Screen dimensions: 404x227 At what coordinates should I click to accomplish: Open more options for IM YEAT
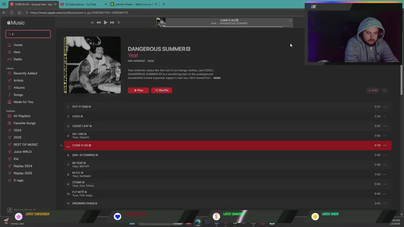385,165
